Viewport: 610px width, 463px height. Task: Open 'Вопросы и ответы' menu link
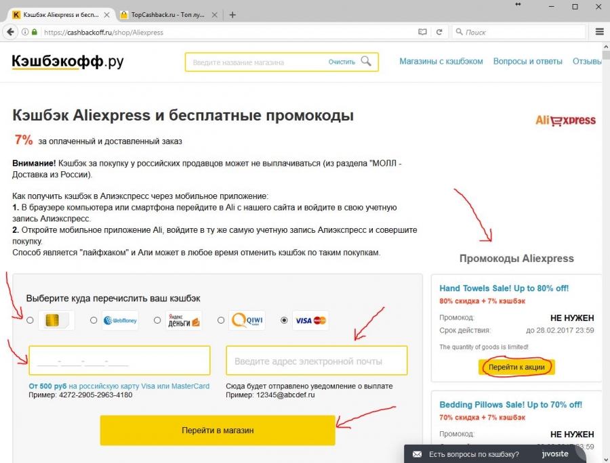(x=527, y=62)
